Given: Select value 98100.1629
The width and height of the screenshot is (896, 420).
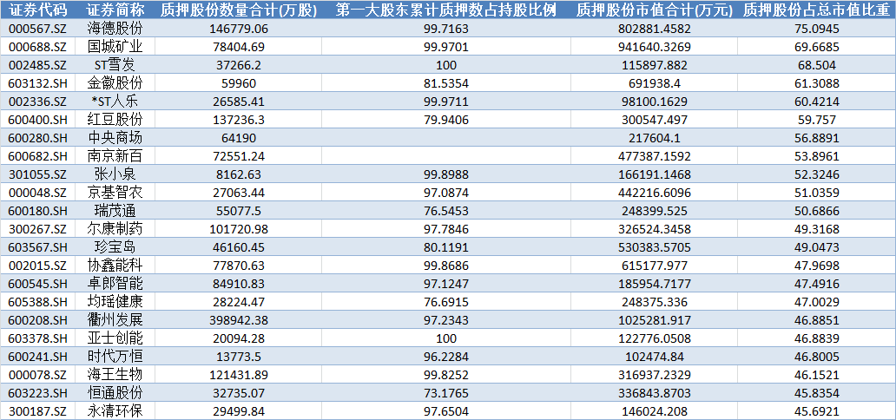Looking at the screenshot, I should [x=656, y=102].
